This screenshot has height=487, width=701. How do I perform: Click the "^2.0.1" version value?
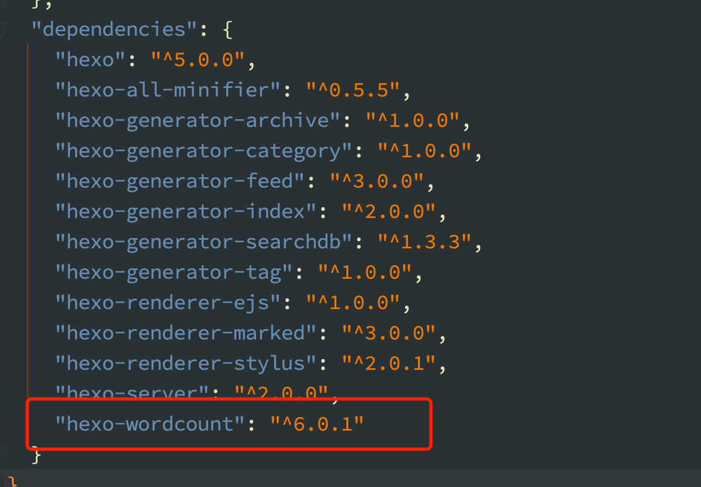tap(390, 363)
